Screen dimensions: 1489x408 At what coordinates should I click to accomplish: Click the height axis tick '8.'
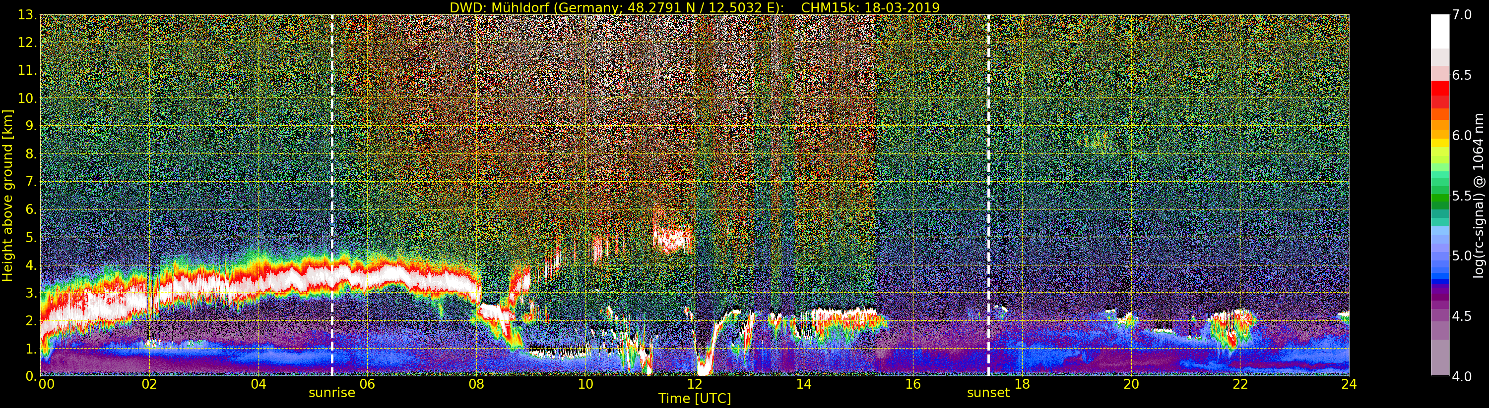[x=31, y=154]
